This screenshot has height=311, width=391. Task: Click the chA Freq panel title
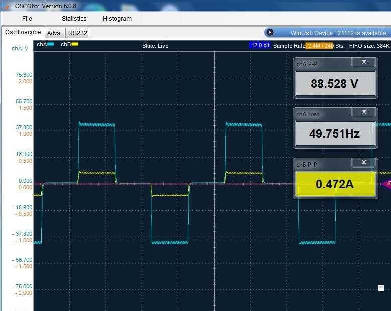pos(308,114)
